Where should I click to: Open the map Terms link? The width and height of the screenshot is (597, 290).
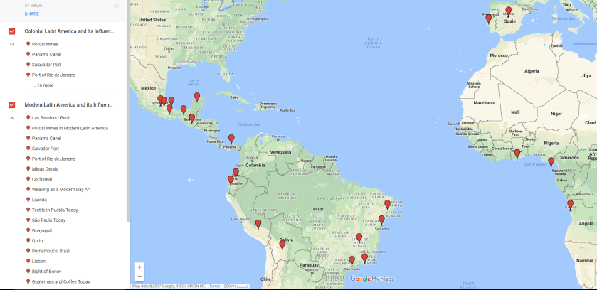(x=214, y=286)
